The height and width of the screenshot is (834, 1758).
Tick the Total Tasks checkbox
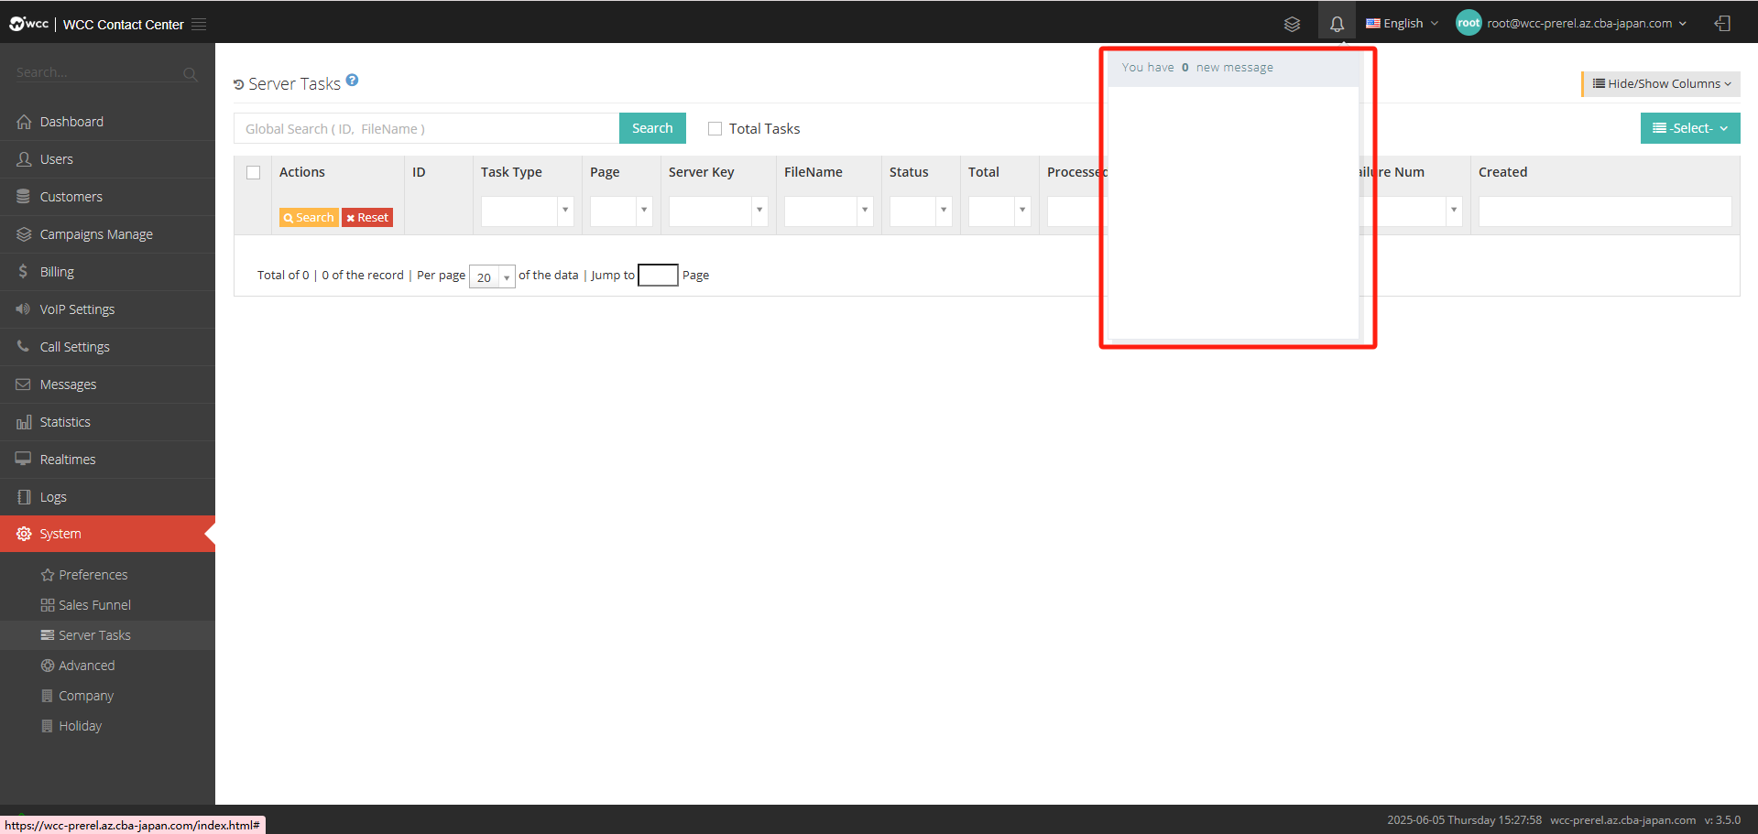715,129
